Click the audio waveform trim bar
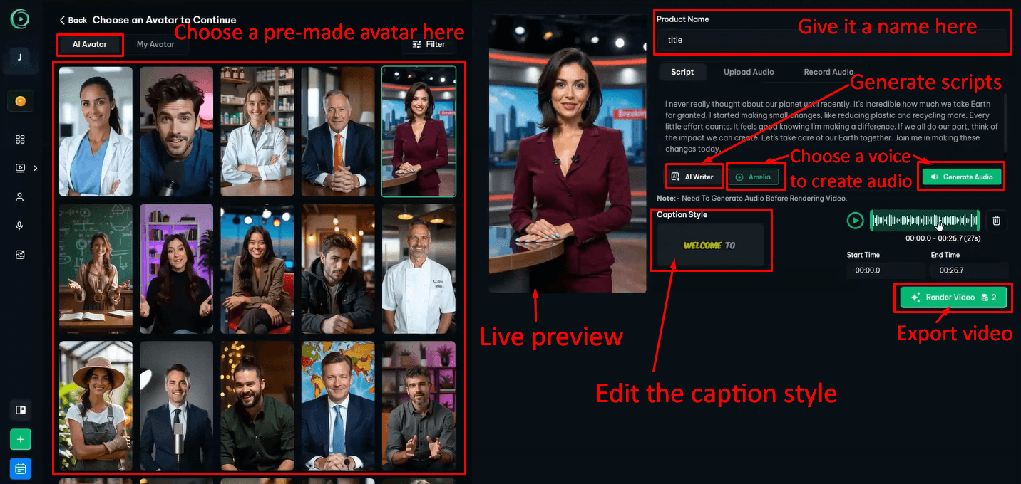This screenshot has width=1021, height=484. click(x=924, y=221)
